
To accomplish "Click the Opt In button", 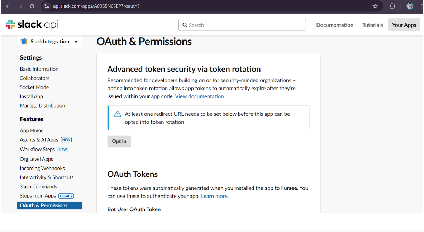I will coord(119,141).
